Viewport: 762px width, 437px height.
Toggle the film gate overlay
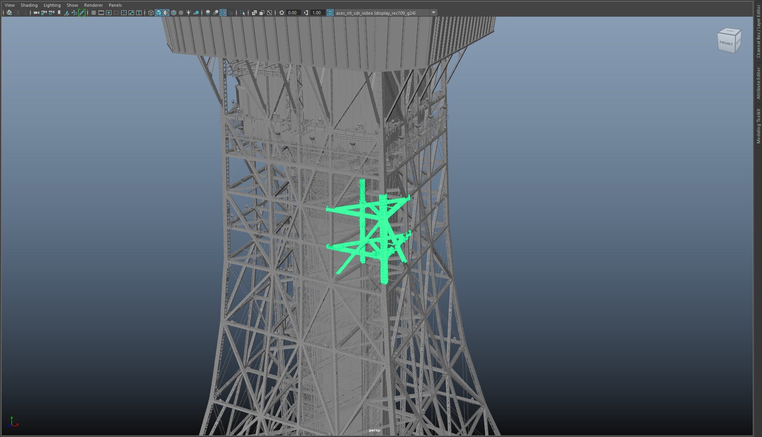(x=101, y=13)
